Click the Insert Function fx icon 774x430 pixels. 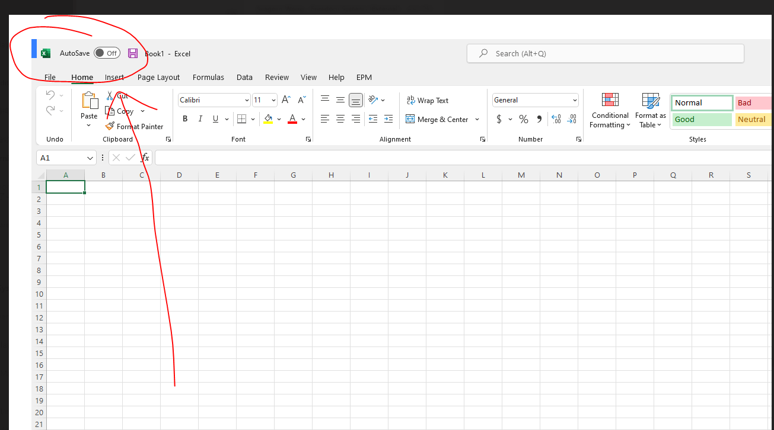click(x=145, y=158)
